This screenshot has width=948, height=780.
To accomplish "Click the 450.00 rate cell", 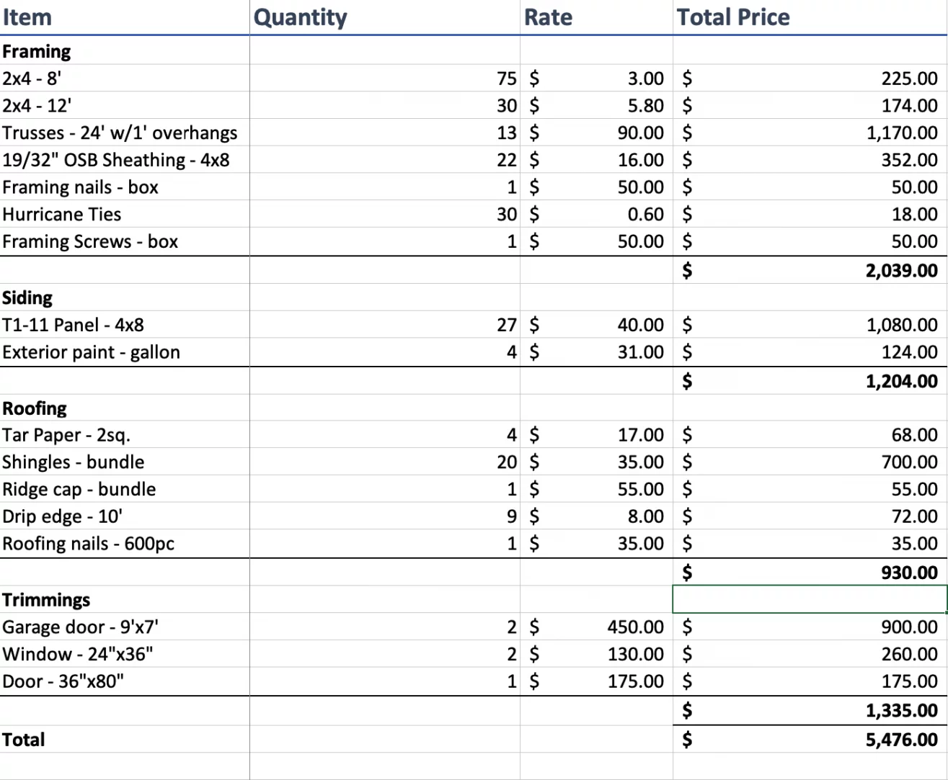I will 596,627.
